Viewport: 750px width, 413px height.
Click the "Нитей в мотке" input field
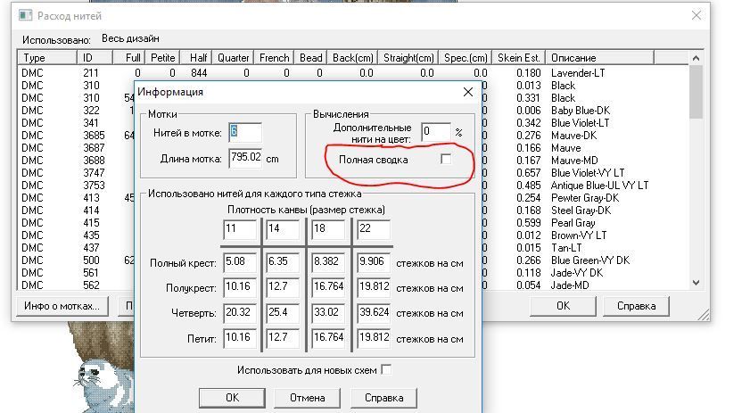coord(245,132)
